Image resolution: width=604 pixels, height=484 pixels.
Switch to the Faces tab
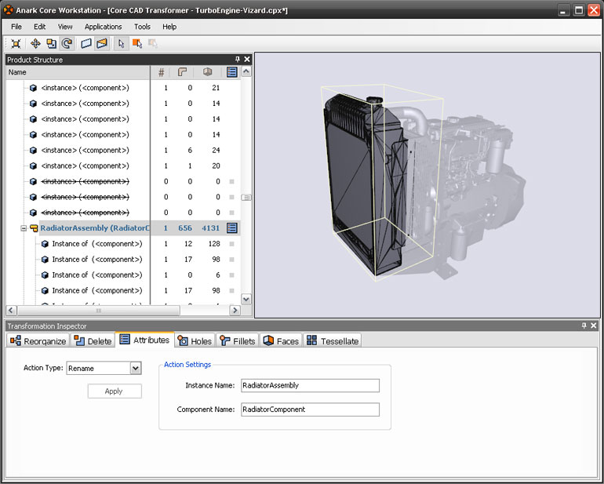281,341
